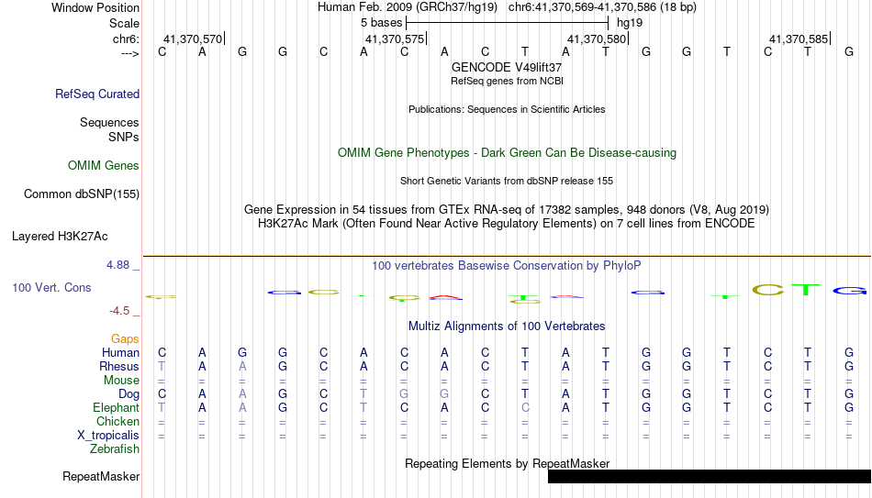Select the Gaps row label

pyautogui.click(x=125, y=338)
